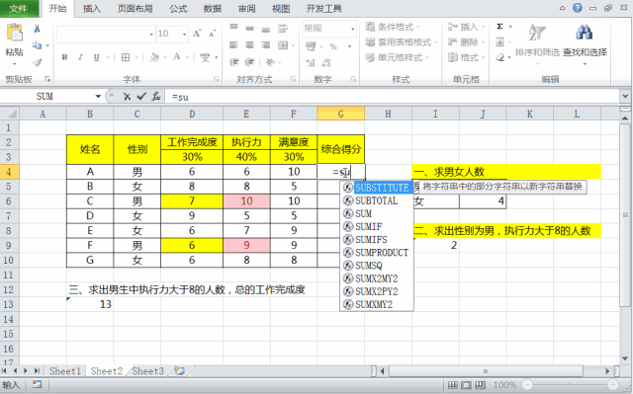Click the Format Painter brush icon
Image resolution: width=633 pixels, height=394 pixels.
38,62
